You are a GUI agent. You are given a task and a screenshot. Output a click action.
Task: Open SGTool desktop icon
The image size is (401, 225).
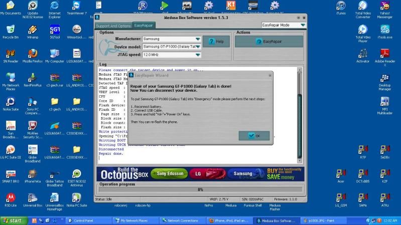pos(55,32)
